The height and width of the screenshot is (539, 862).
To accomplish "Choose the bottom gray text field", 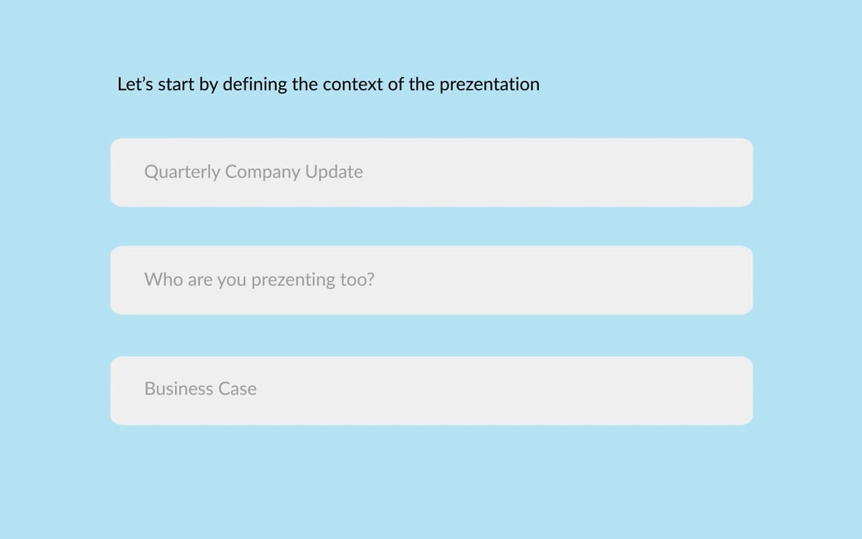I will pos(432,391).
